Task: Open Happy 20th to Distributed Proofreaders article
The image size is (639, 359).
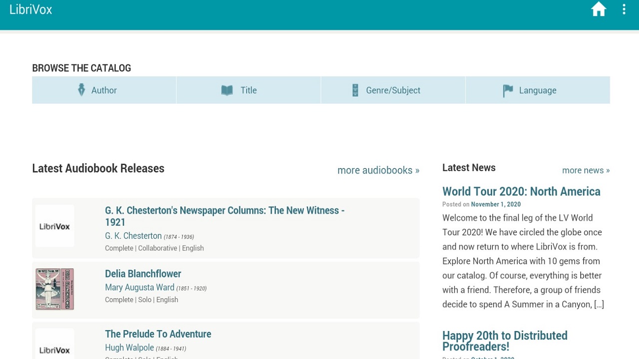Action: point(505,341)
